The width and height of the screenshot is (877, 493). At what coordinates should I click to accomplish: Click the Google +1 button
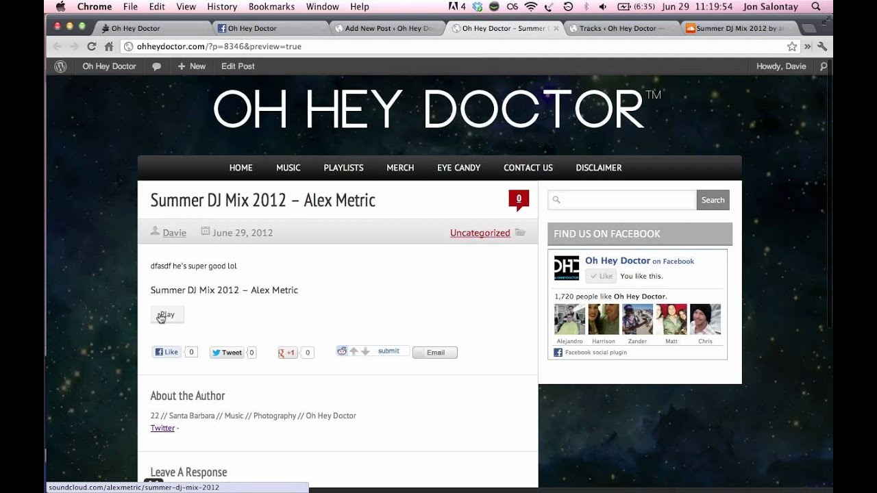287,353
